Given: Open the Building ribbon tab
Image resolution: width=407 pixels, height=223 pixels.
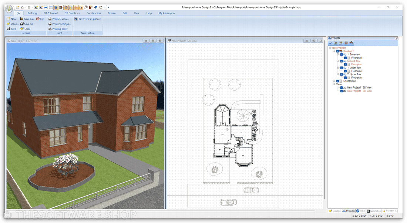Looking at the screenshot, I should point(32,13).
